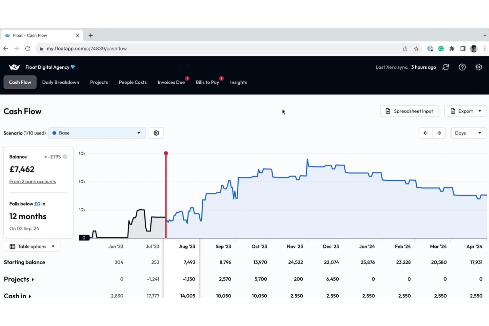The width and height of the screenshot is (489, 326).
Task: Open the 'From 2 bank accounts' link
Action: pyautogui.click(x=32, y=182)
